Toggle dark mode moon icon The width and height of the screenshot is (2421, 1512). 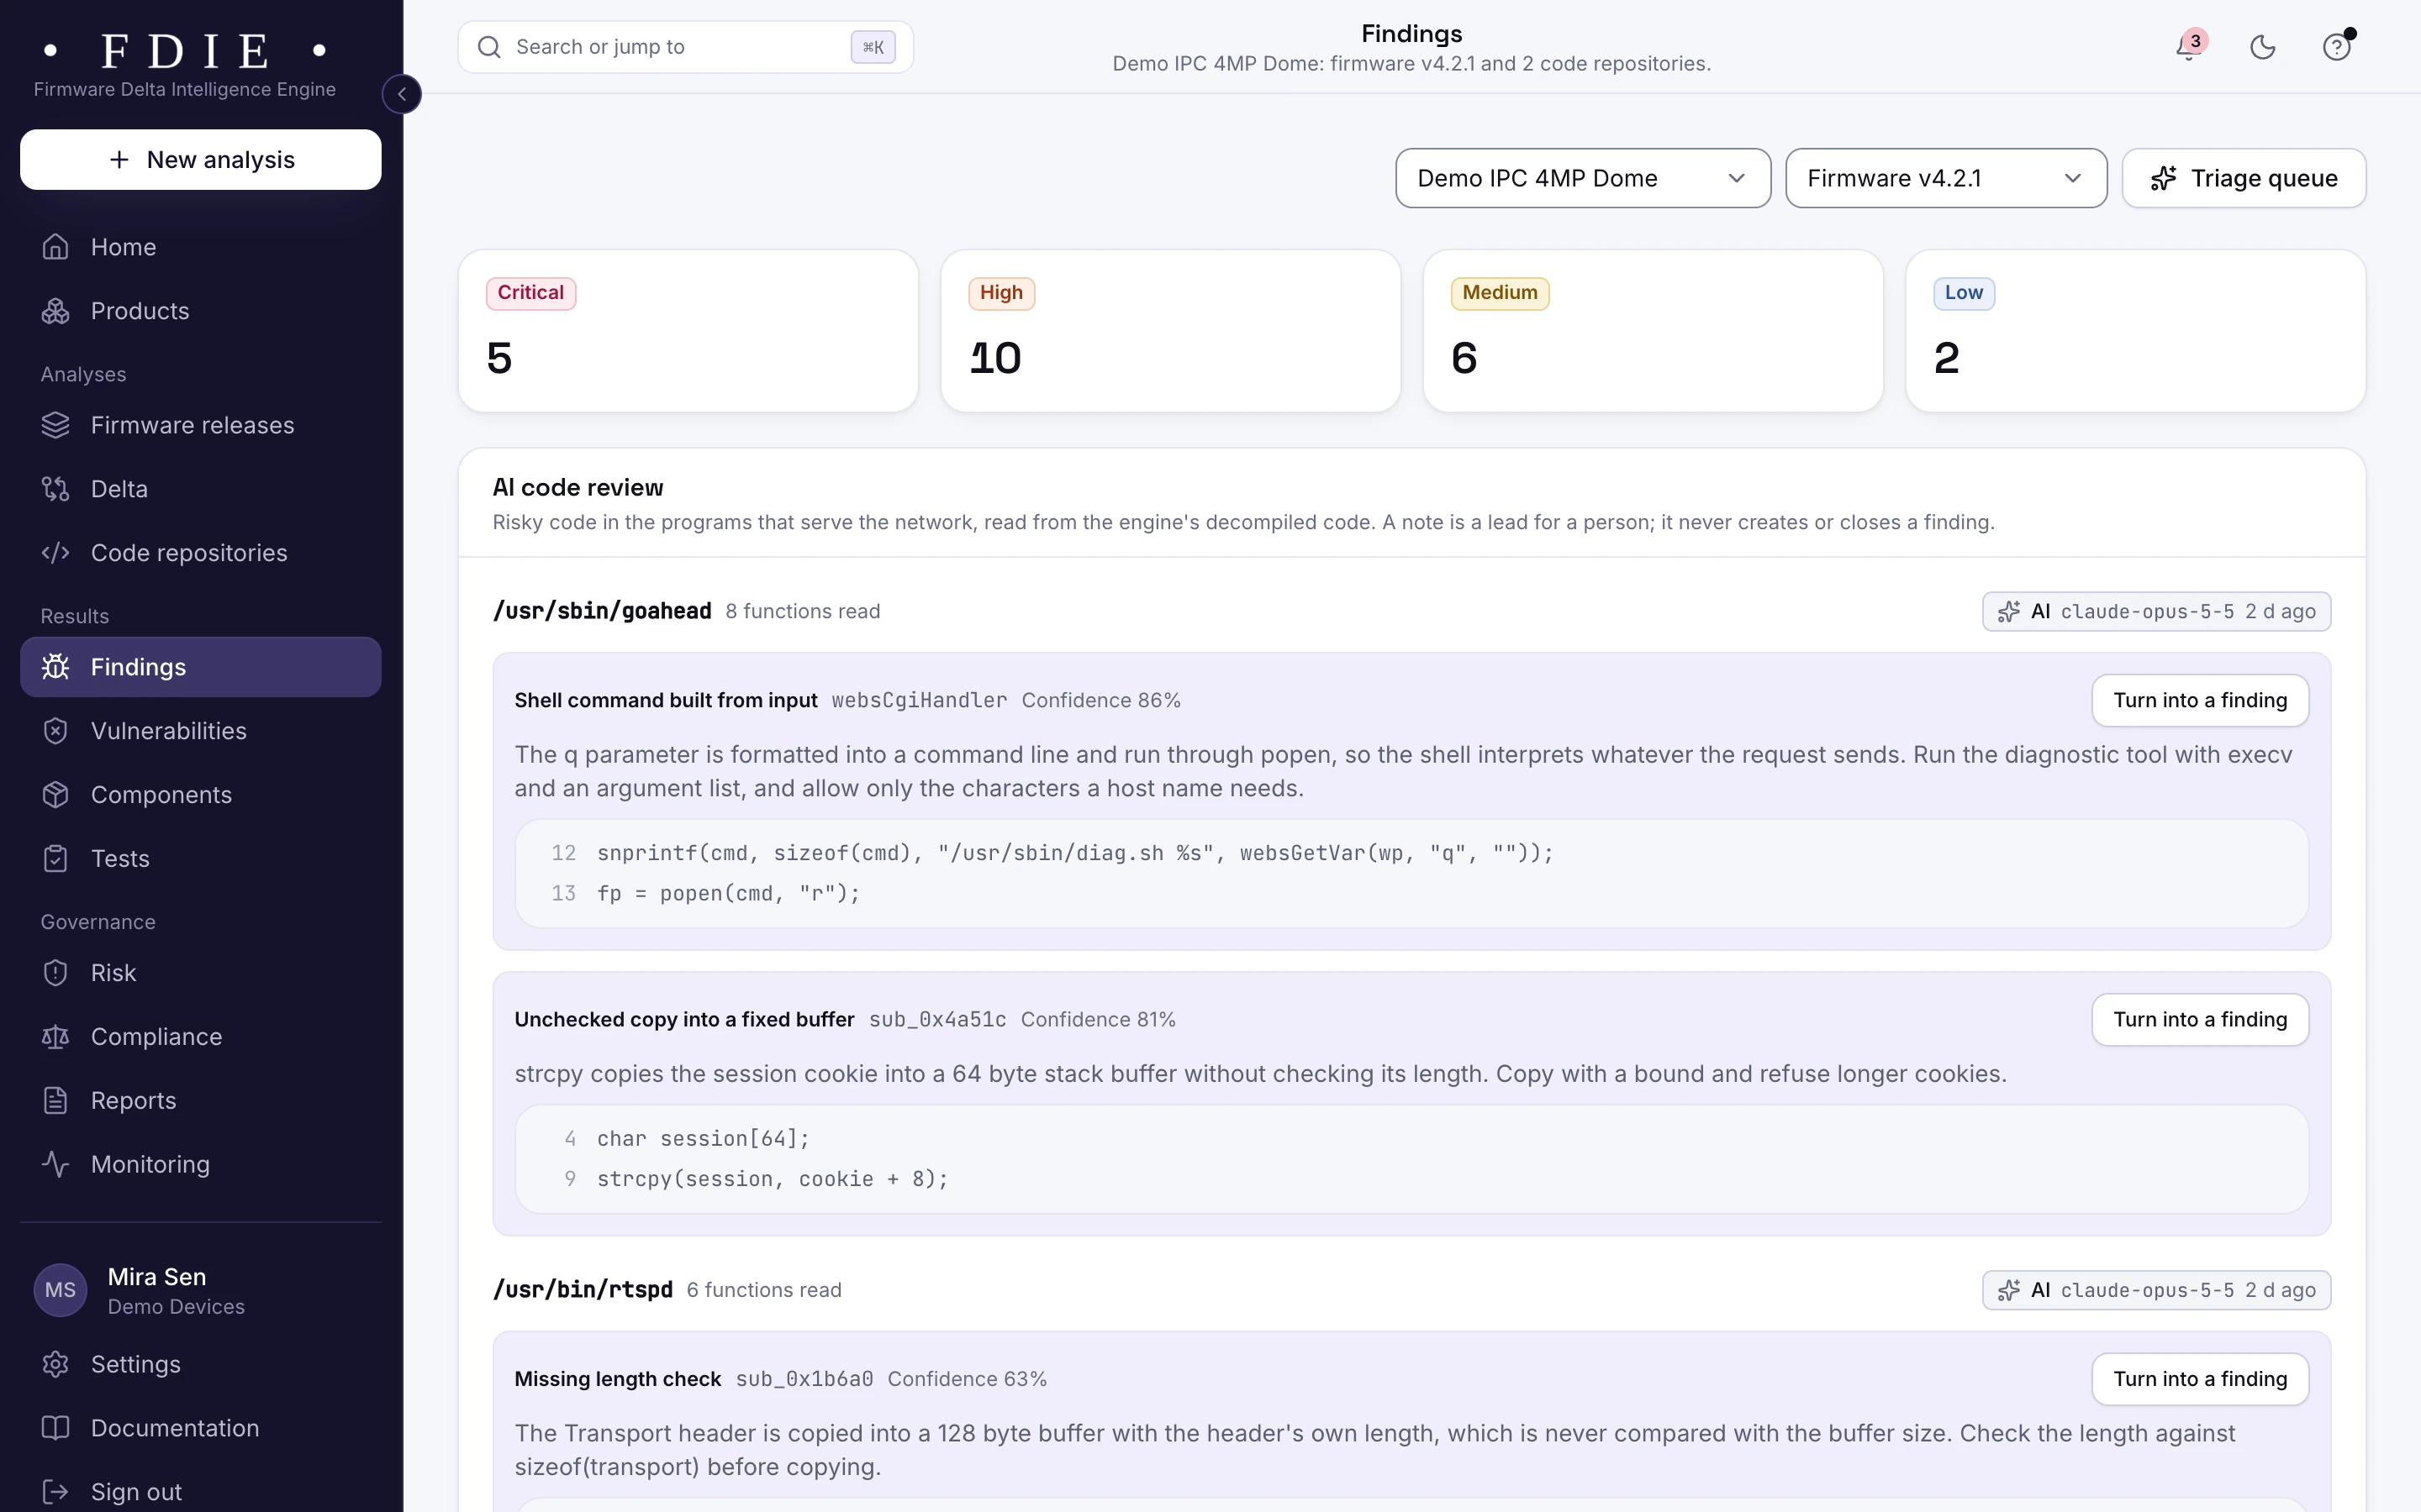click(2263, 47)
